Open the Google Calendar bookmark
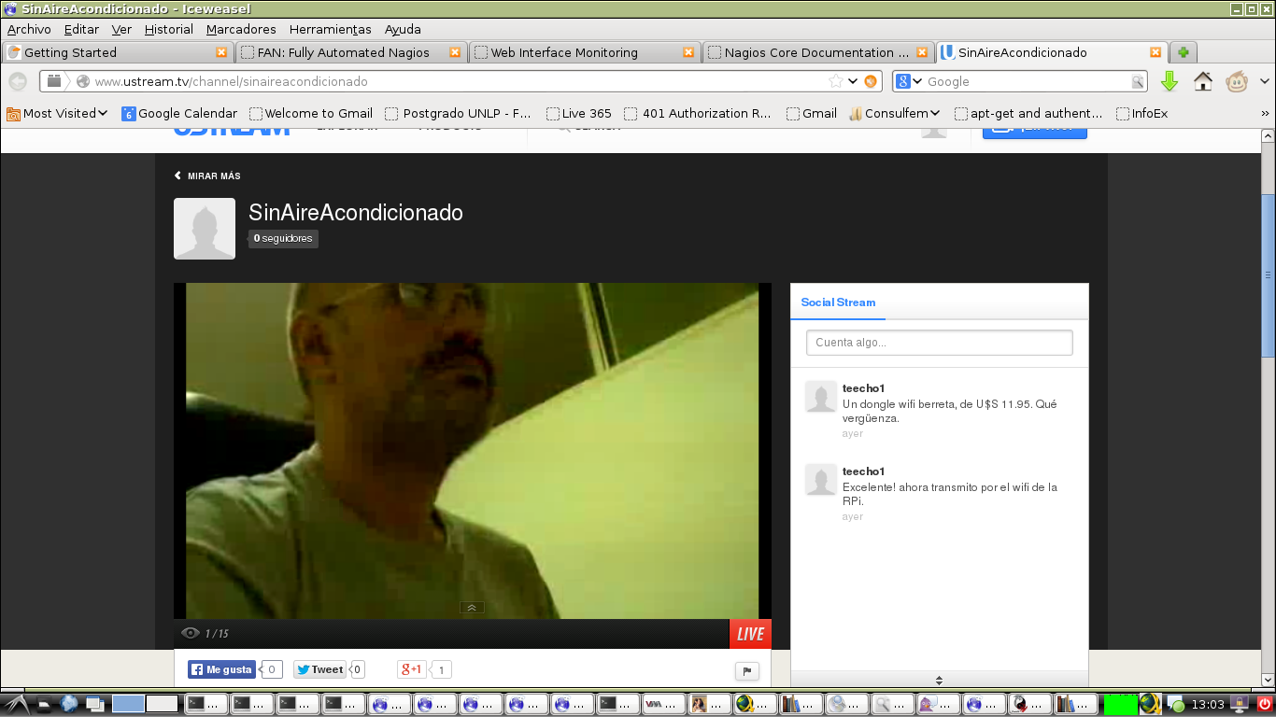1276x717 pixels. (x=179, y=113)
